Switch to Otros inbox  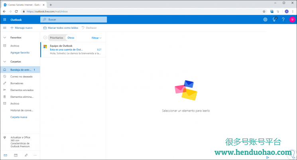click(71, 38)
